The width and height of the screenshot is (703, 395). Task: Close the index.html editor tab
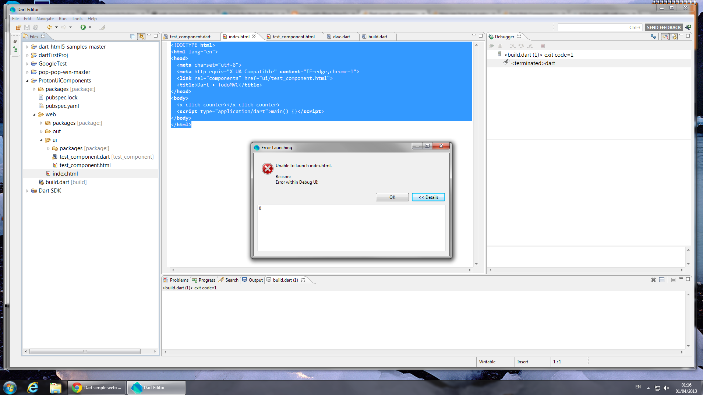point(254,36)
